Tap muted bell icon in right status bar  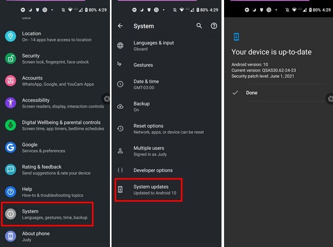tap(287, 10)
